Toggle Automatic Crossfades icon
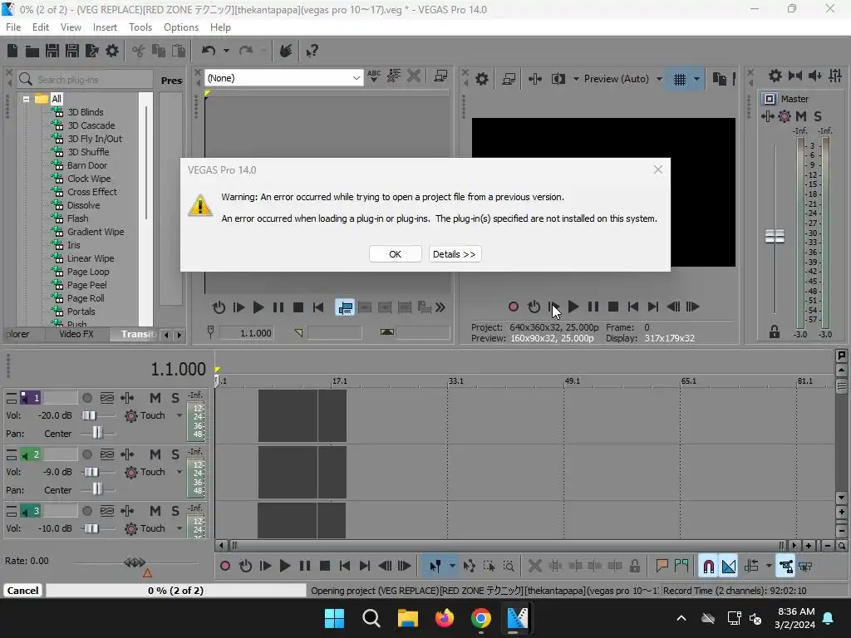The height and width of the screenshot is (638, 851). pos(729,567)
